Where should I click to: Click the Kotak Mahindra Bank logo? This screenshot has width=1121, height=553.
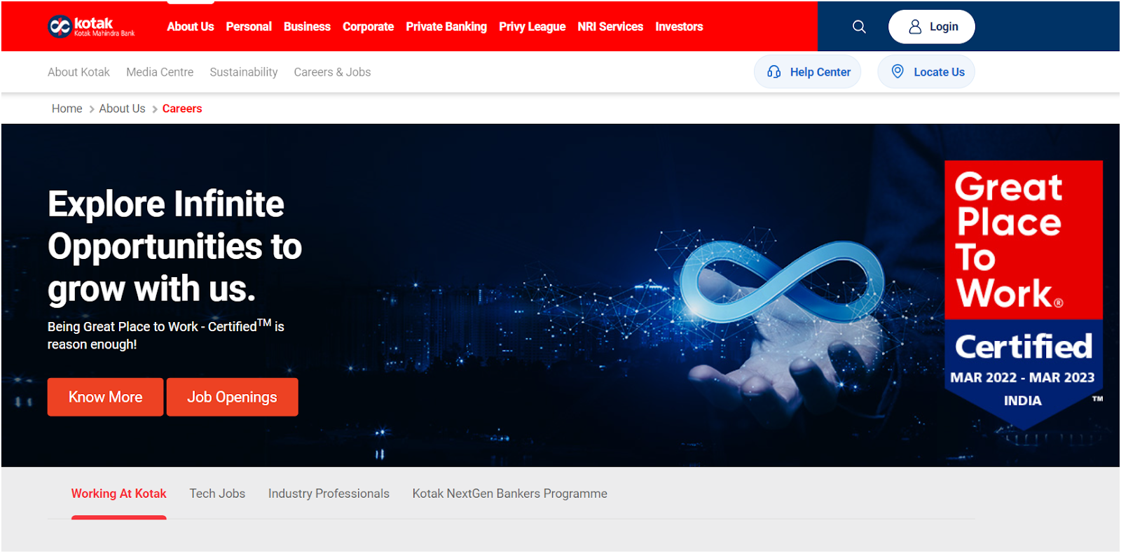point(91,27)
